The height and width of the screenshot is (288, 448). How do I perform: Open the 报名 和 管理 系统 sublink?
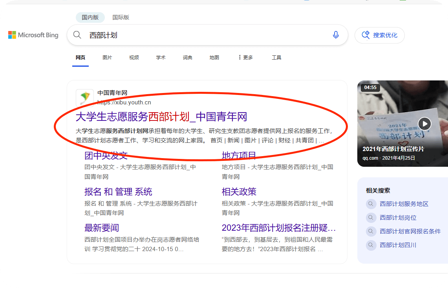point(118,192)
